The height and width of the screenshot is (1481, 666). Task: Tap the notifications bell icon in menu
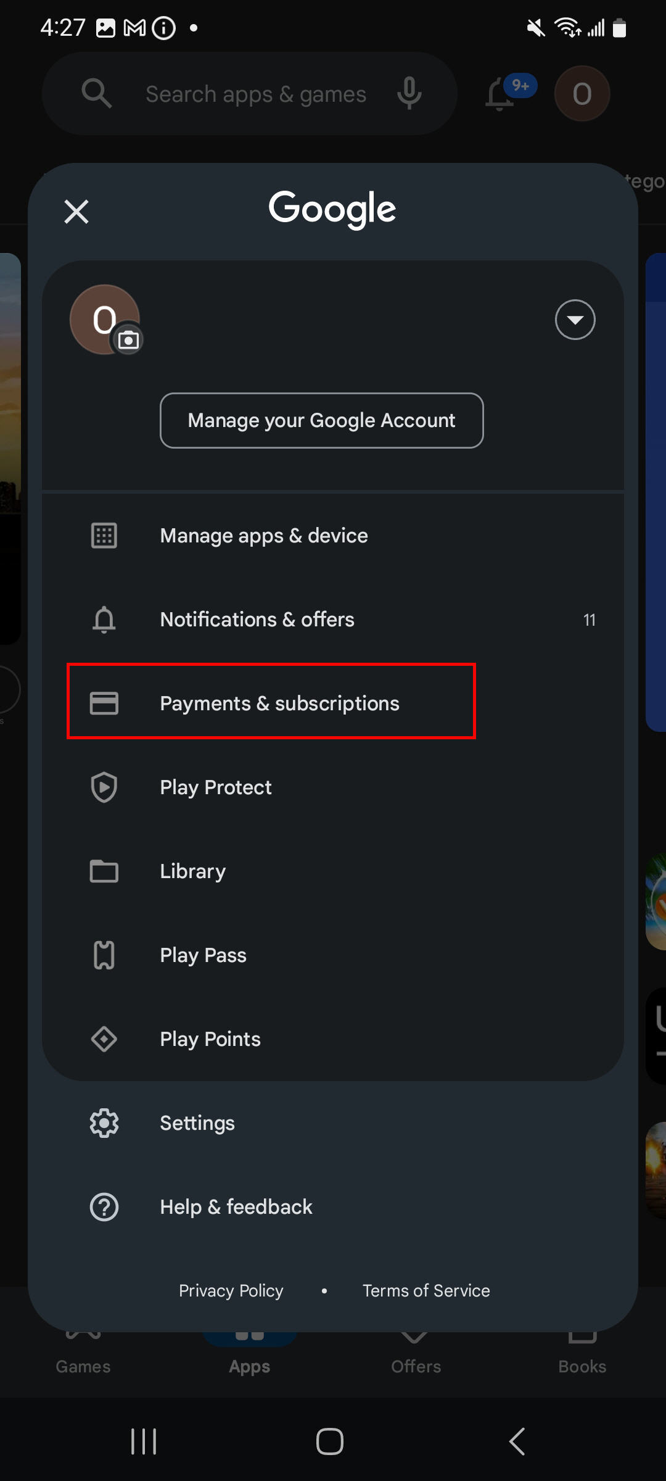tap(104, 620)
